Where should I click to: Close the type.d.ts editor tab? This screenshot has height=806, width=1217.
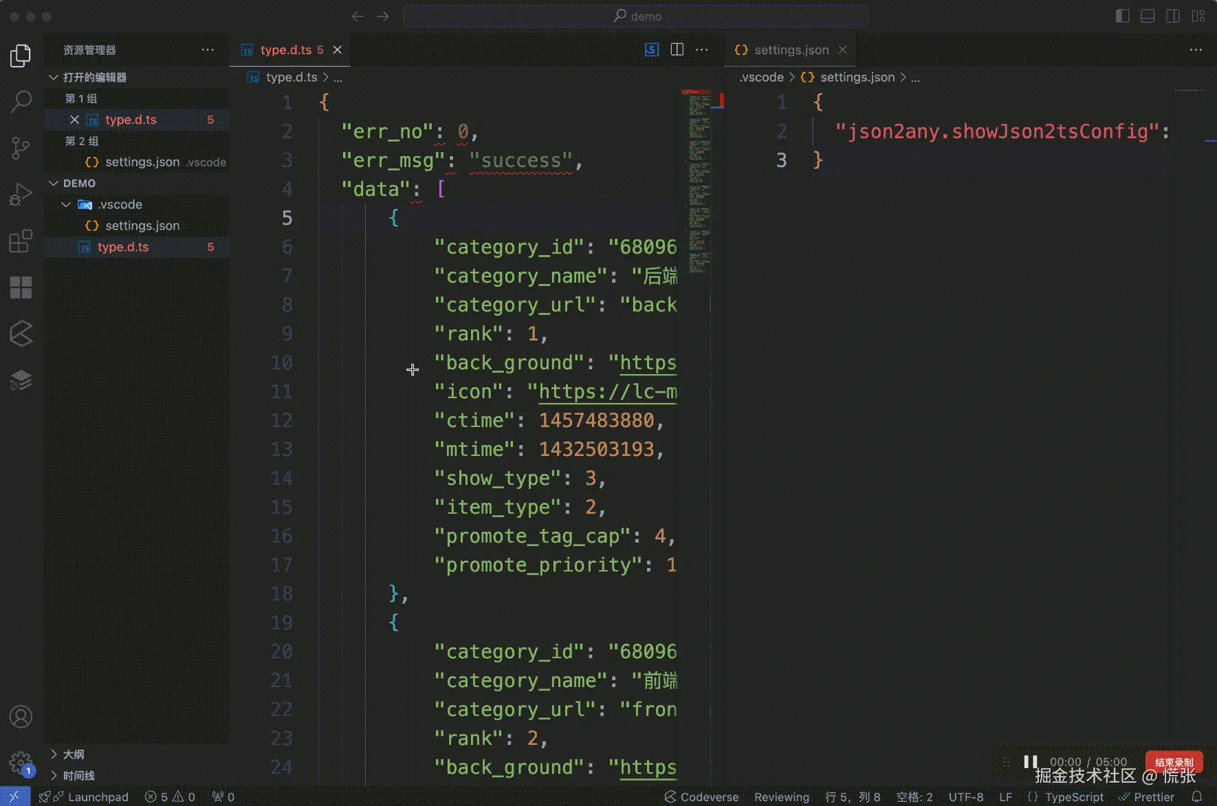click(x=338, y=50)
